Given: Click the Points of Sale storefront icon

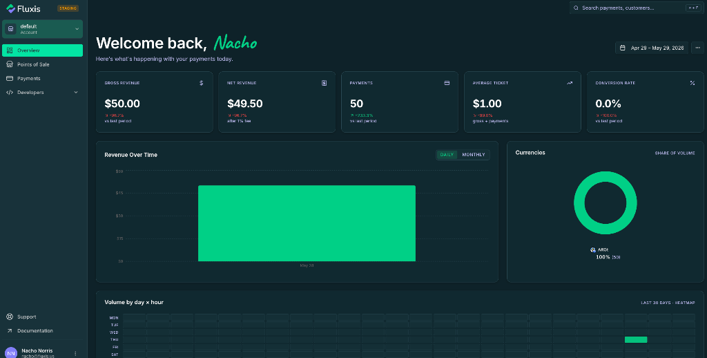Looking at the screenshot, I should tap(10, 64).
